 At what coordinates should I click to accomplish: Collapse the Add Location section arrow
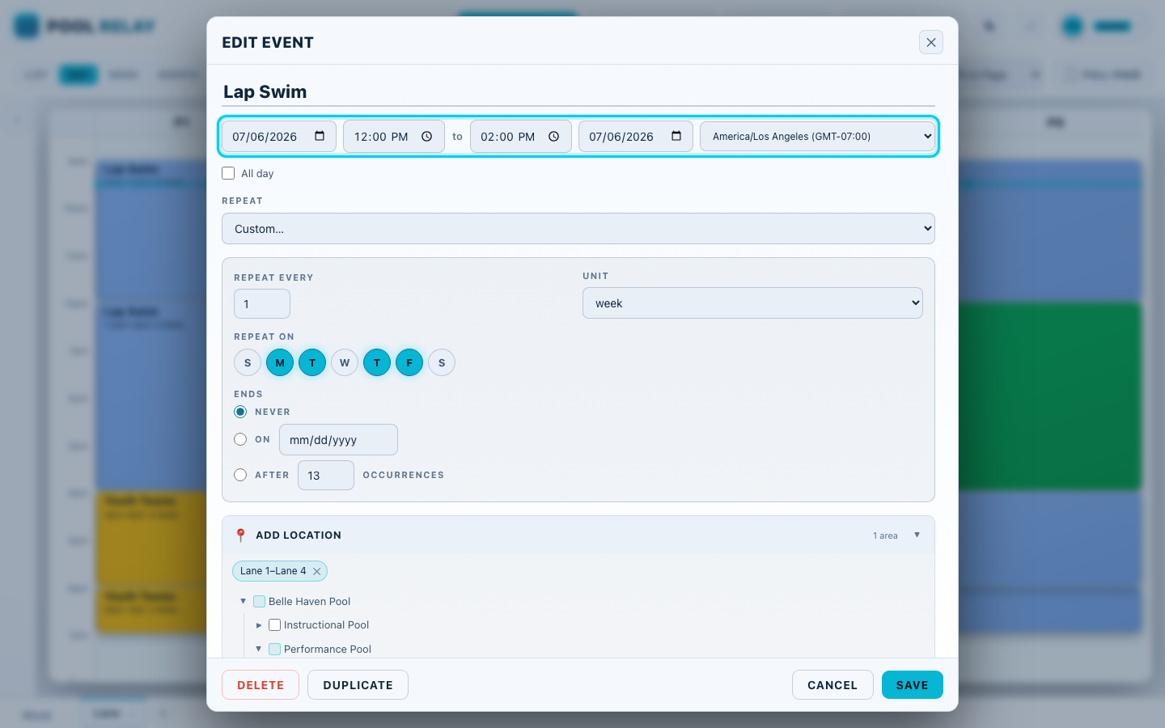pos(917,535)
